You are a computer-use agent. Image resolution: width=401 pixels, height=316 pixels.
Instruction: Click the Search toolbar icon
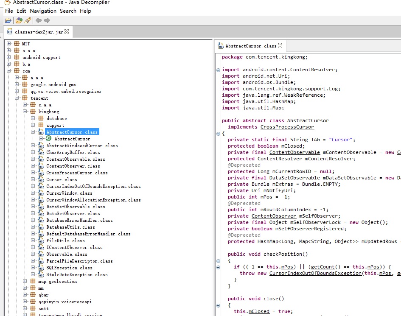click(x=28, y=20)
